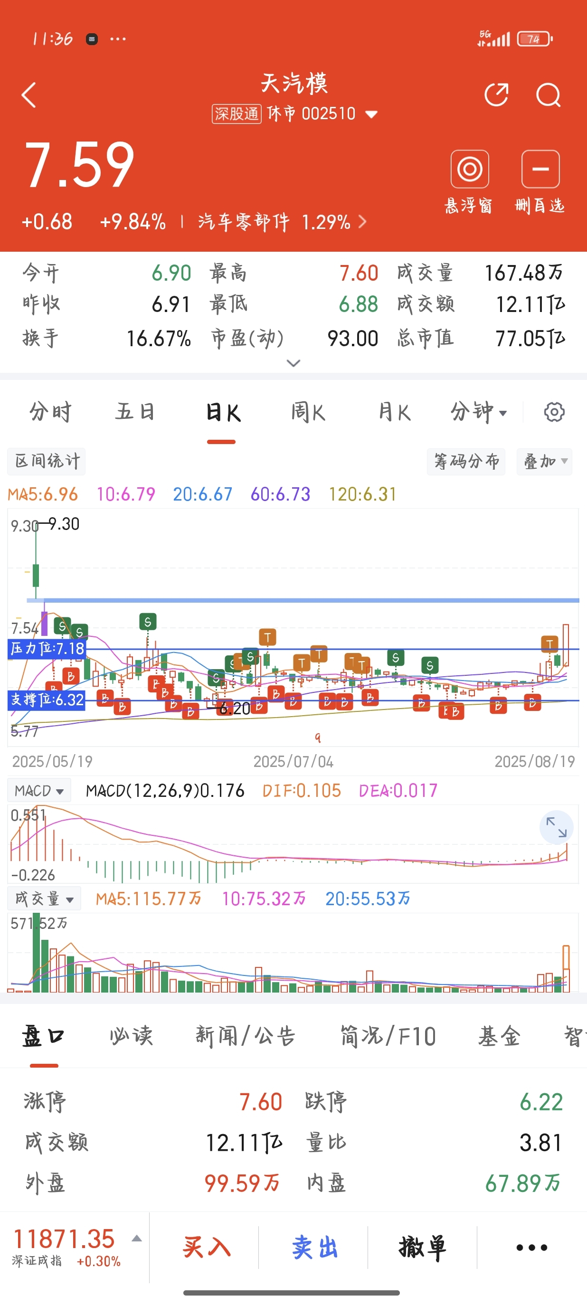Viewport: 587px width, 1306px height.
Task: Tap the 2025/07/04 date label
Action: pos(293,761)
